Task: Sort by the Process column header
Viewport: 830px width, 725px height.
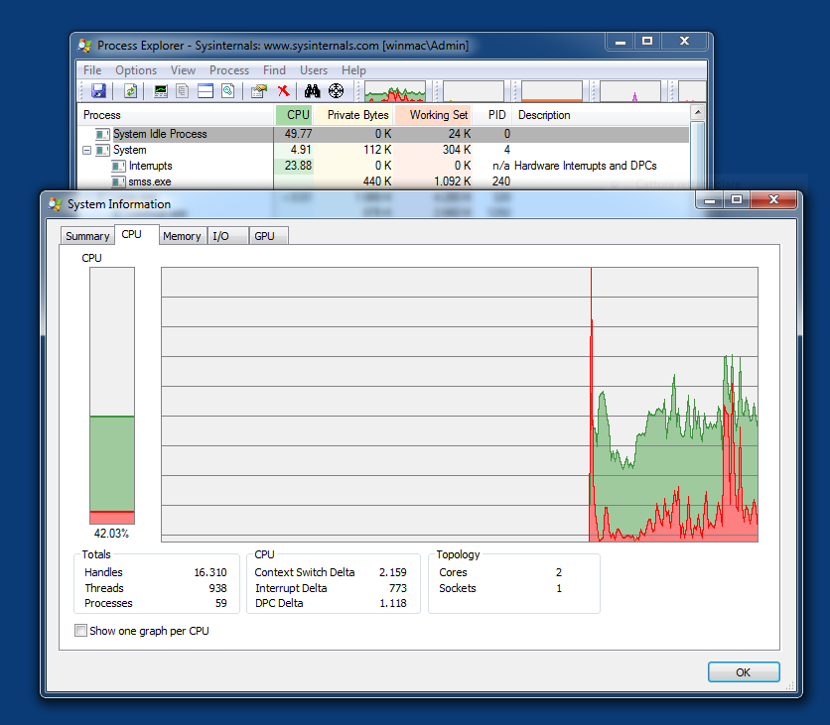Action: (176, 115)
